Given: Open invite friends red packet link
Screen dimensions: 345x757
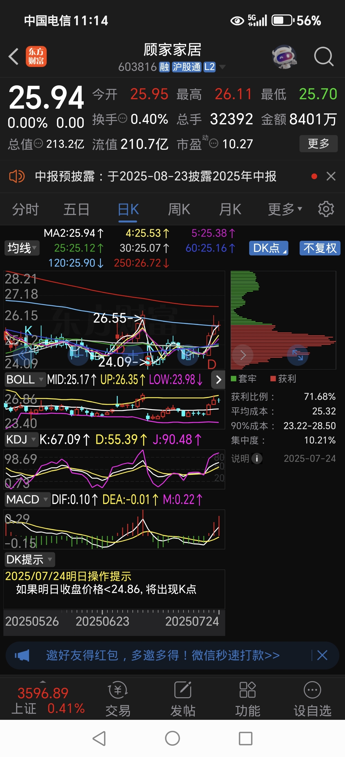Looking at the screenshot, I should 163,655.
